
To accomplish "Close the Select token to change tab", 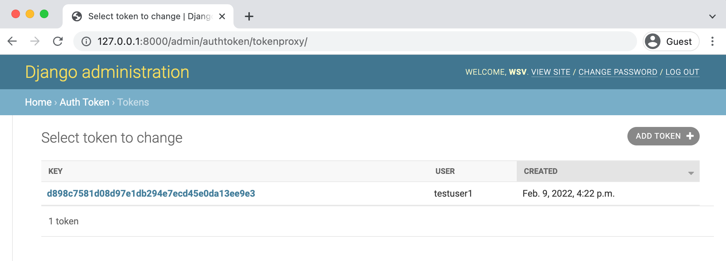I will point(222,16).
